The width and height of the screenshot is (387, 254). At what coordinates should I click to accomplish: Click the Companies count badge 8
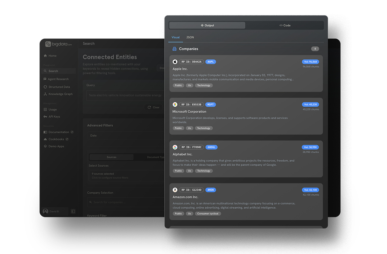click(315, 49)
